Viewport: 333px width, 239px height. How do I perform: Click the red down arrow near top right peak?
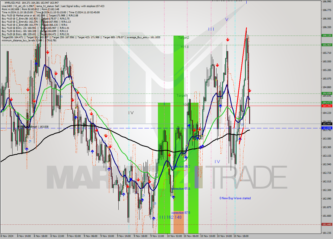(x=228, y=39)
